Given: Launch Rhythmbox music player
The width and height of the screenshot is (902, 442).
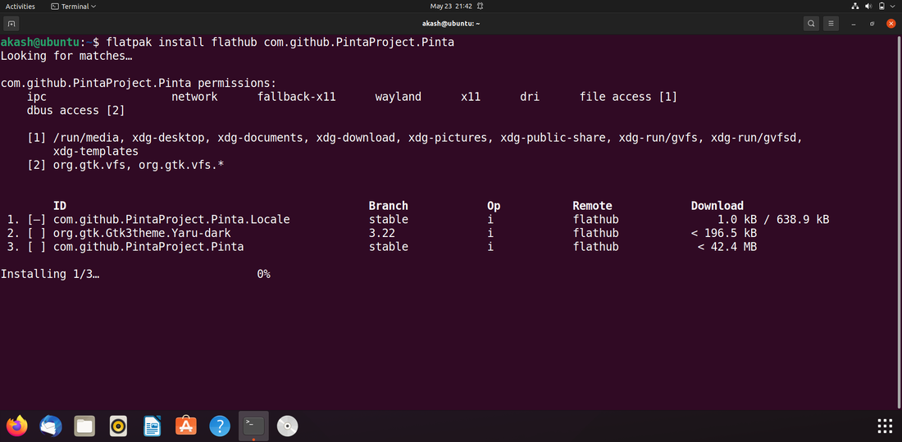Looking at the screenshot, I should point(118,426).
